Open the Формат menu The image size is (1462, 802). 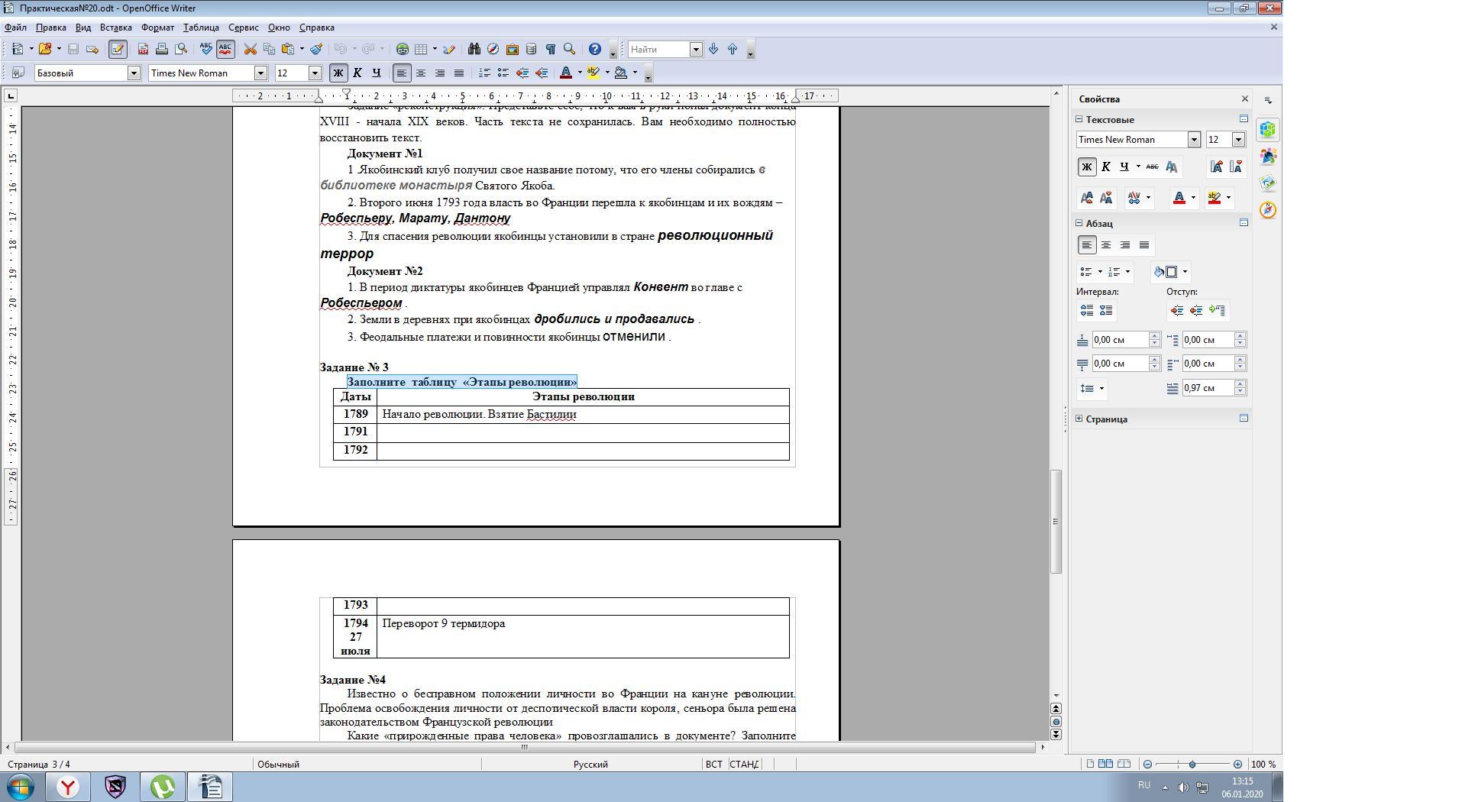157,27
